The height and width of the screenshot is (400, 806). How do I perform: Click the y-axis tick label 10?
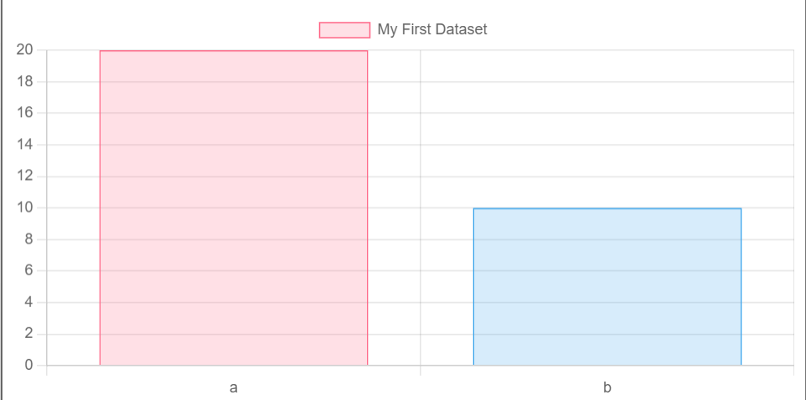click(x=24, y=208)
